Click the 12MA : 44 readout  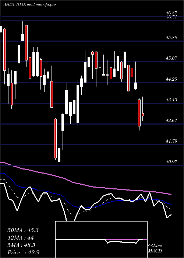pyautogui.click(x=21, y=238)
